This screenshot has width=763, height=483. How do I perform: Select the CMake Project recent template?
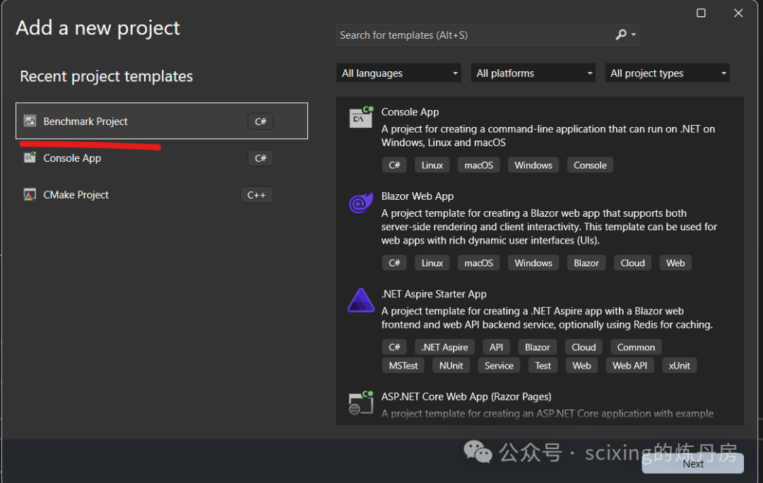click(162, 195)
